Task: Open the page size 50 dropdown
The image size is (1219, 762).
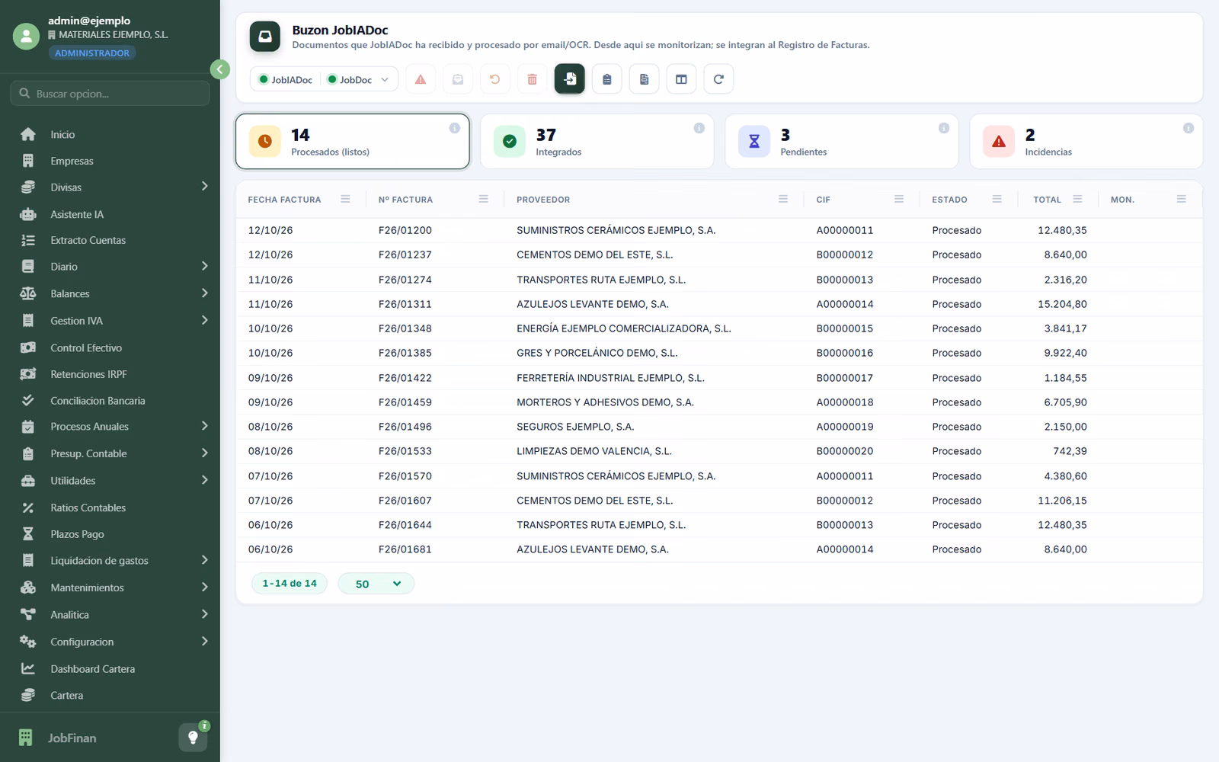Action: [x=376, y=584]
